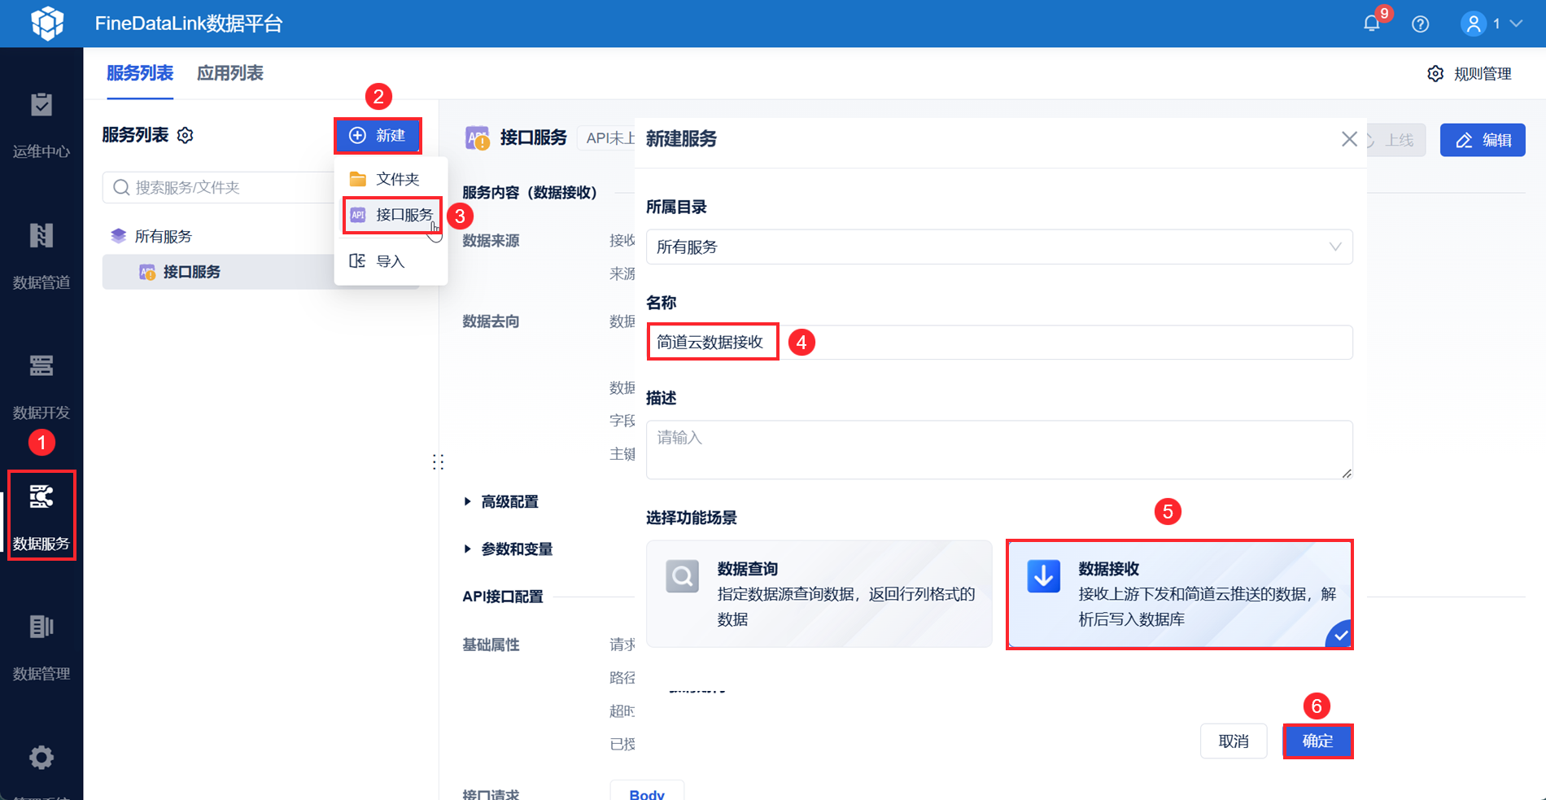Viewport: 1546px width, 800px height.
Task: Click the 接口服务 header icon
Action: pos(478,138)
